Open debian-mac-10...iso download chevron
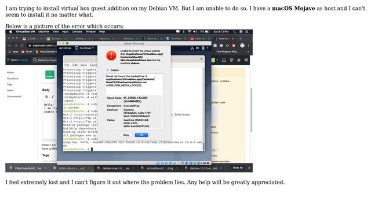Image resolution: width=371 pixels, height=208 pixels. tap(133, 168)
